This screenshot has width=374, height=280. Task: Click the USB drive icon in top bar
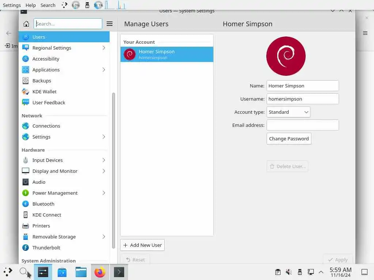(87, 5)
